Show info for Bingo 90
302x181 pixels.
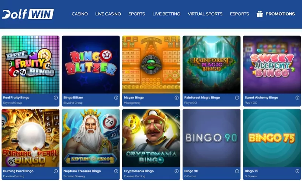[x=237, y=171]
